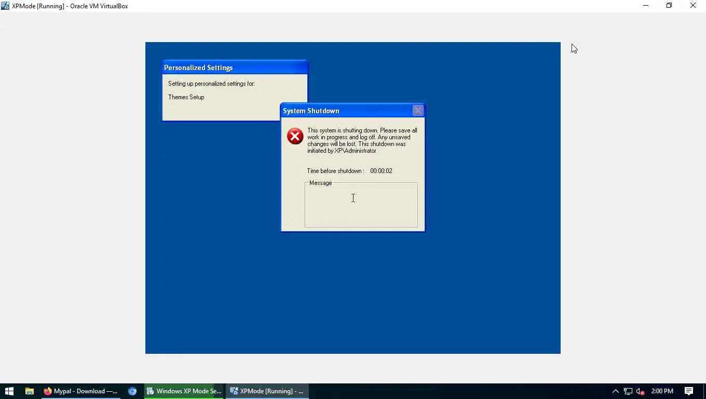
Task: Open File Explorer from the taskbar
Action: click(x=30, y=391)
